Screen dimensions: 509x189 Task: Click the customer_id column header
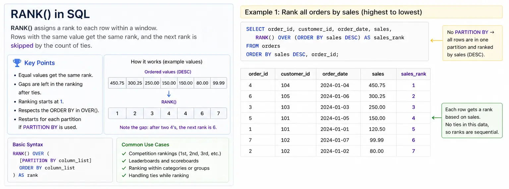coord(295,74)
